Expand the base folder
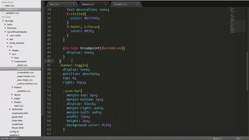Screen dimensions: 249x140 12,58
